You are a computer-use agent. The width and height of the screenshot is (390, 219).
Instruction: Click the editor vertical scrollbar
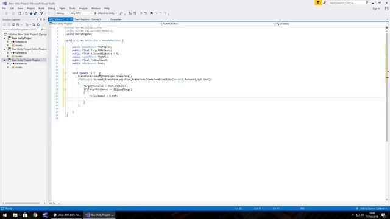[x=387, y=87]
